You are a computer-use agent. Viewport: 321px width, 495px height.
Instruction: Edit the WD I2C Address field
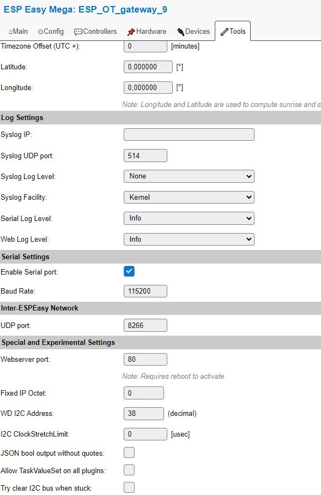point(144,414)
